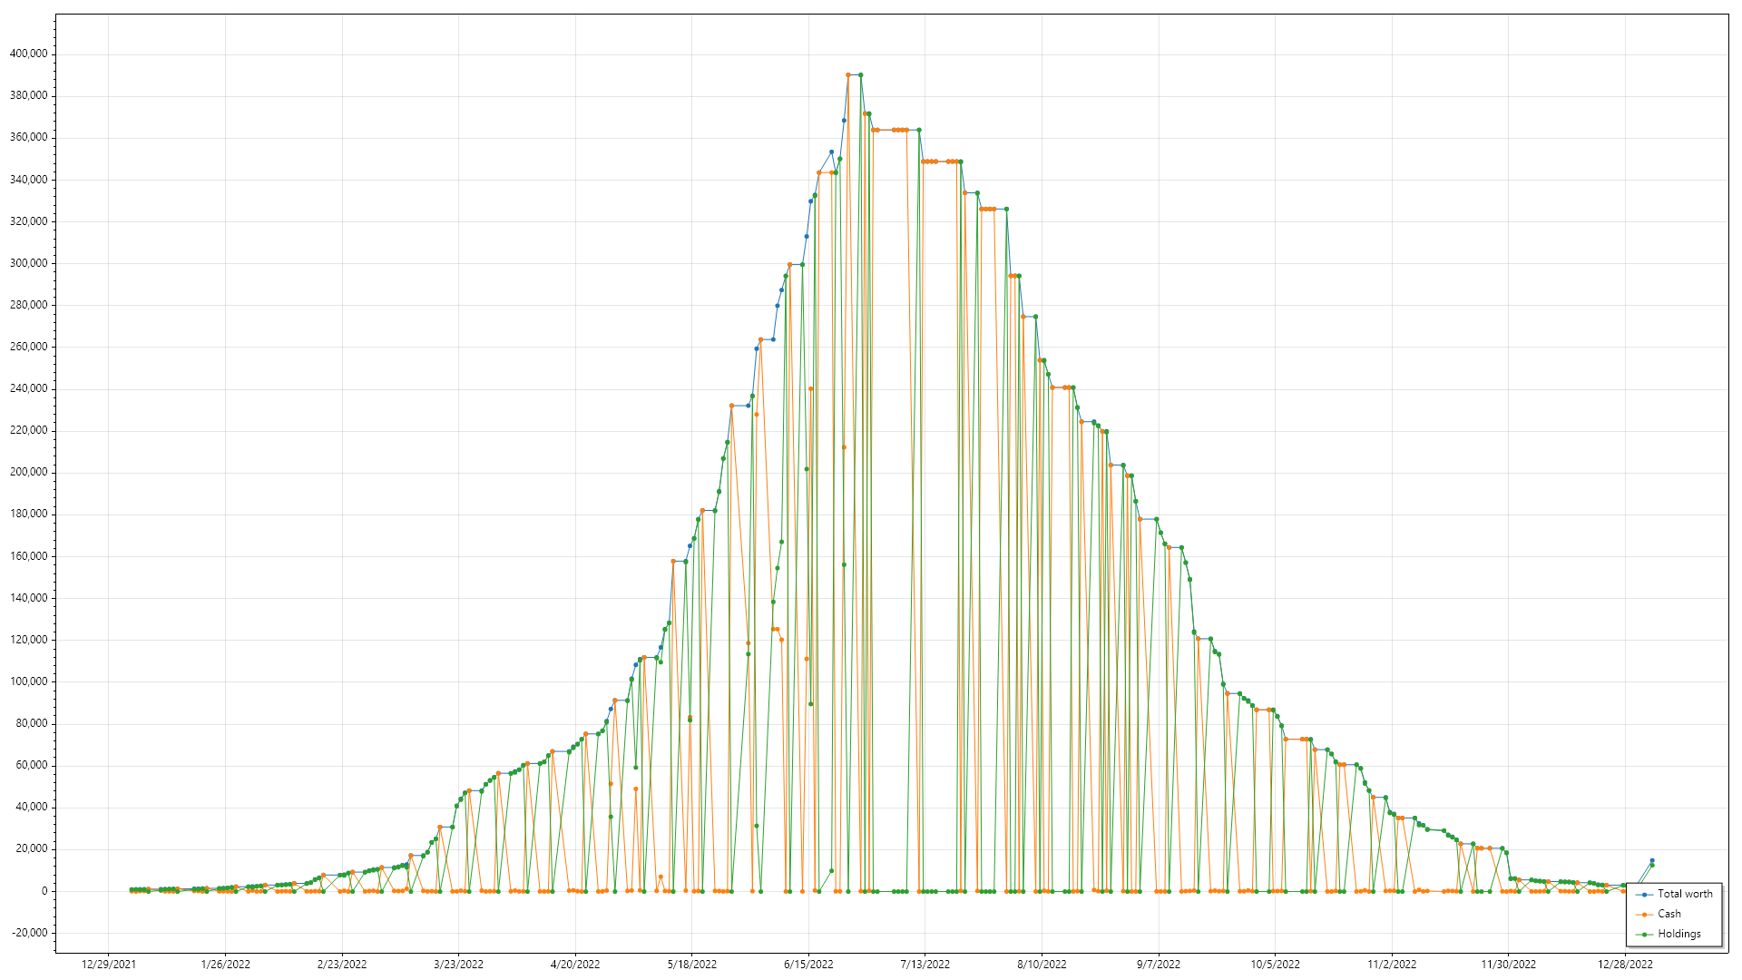1742x980 pixels.
Task: Click the orange Cash legend marker
Action: (x=1644, y=915)
